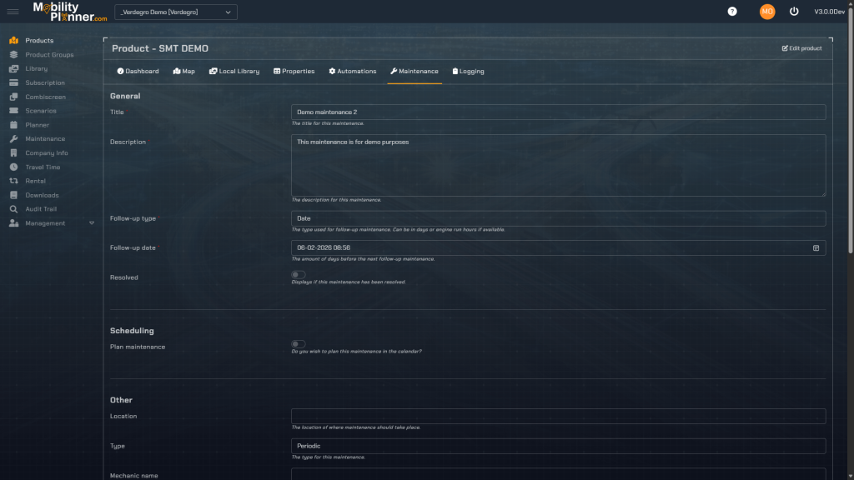Open calendar picker in Follow-up date field

click(816, 247)
